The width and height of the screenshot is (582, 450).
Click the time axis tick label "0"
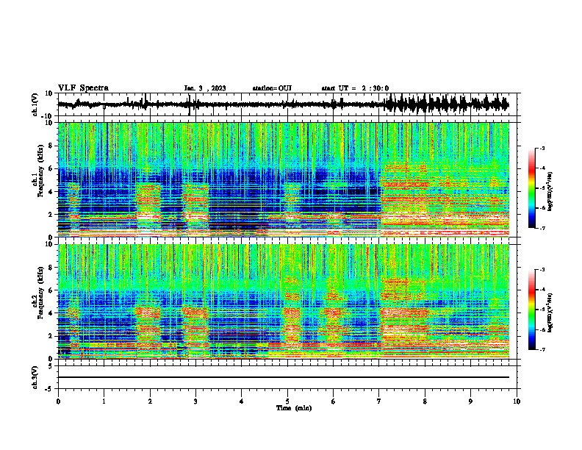click(58, 401)
